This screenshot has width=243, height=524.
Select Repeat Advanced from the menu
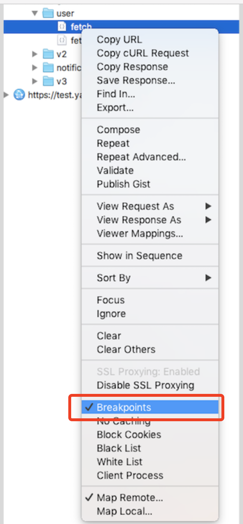[141, 157]
